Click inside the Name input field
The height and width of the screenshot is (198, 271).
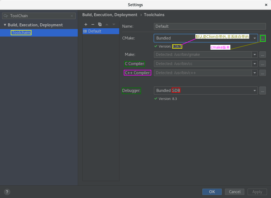point(210,26)
